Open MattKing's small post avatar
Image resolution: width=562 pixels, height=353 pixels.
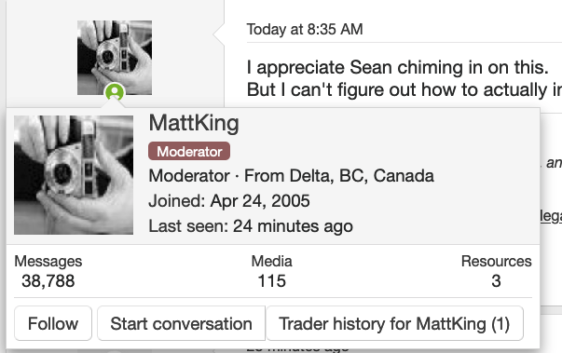tap(115, 58)
